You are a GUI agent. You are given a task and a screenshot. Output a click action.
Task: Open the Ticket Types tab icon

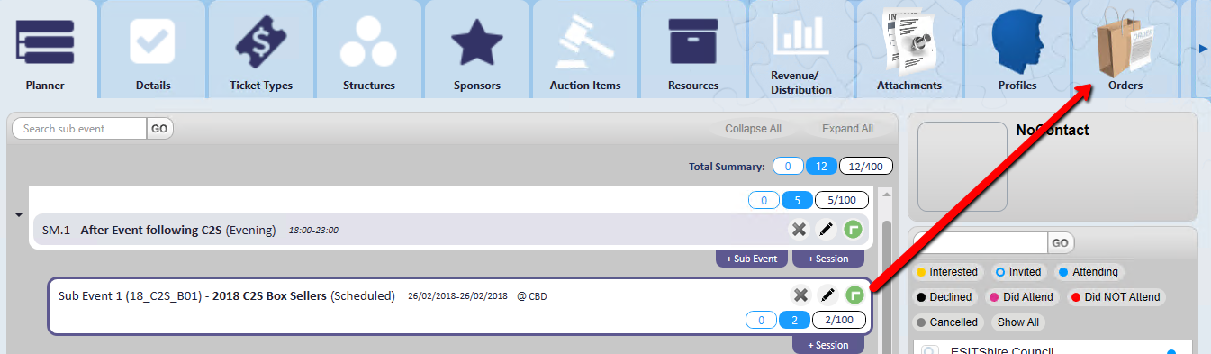click(261, 41)
